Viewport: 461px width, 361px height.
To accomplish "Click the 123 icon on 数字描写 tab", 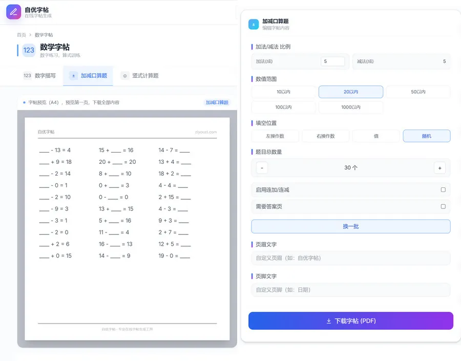I will pyautogui.click(x=27, y=76).
